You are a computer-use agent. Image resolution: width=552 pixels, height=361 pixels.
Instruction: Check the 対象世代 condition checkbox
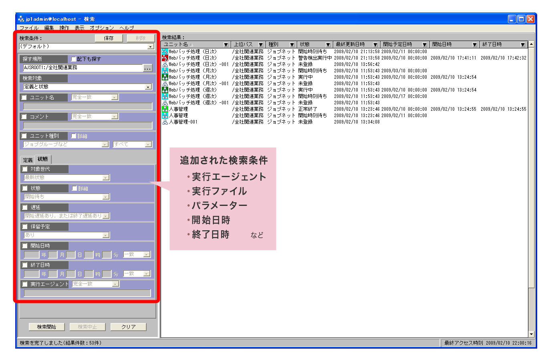[x=25, y=169]
